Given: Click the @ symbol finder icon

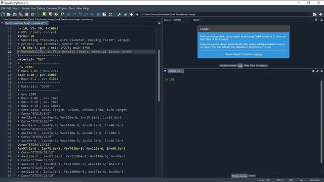Looking at the screenshot, I should point(32,14).
